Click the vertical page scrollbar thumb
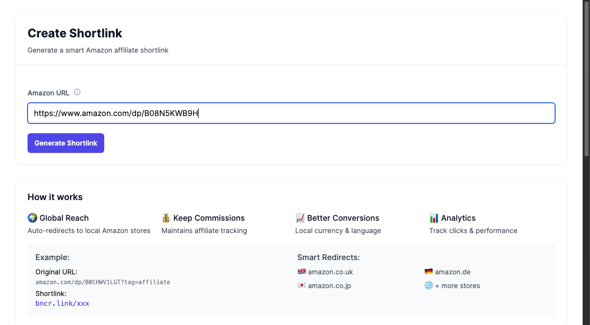Screen dimensions: 590x325 (586, 79)
